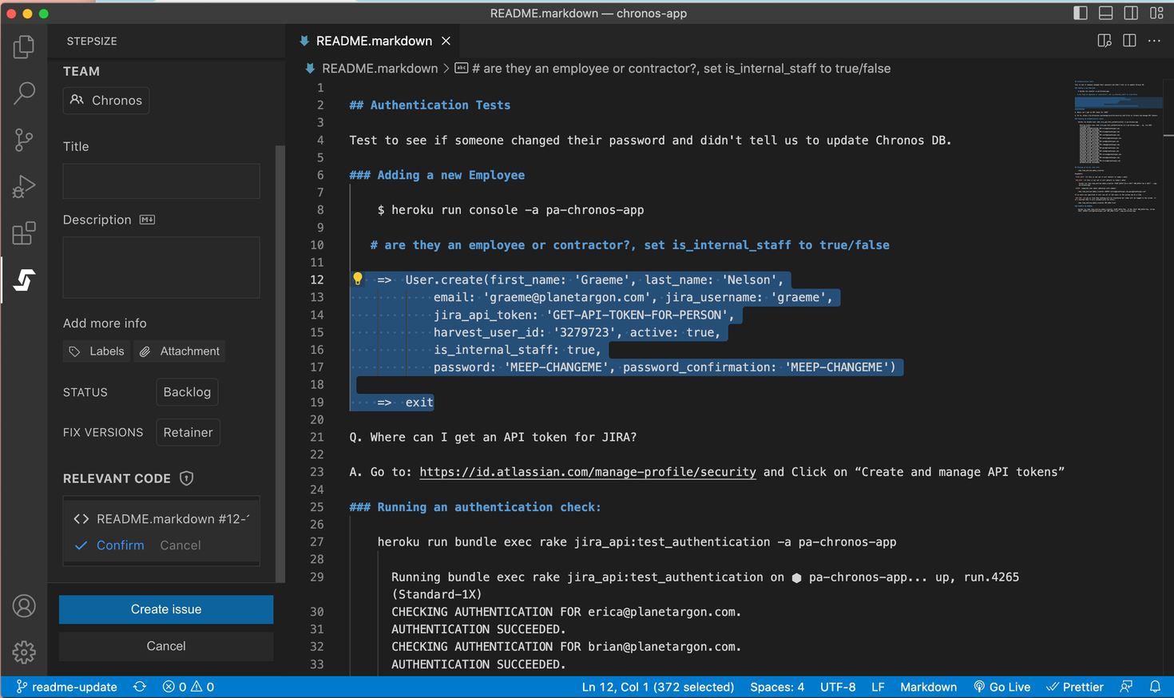Click the Description text area
Screen dimensions: 1174x698
(x=161, y=268)
